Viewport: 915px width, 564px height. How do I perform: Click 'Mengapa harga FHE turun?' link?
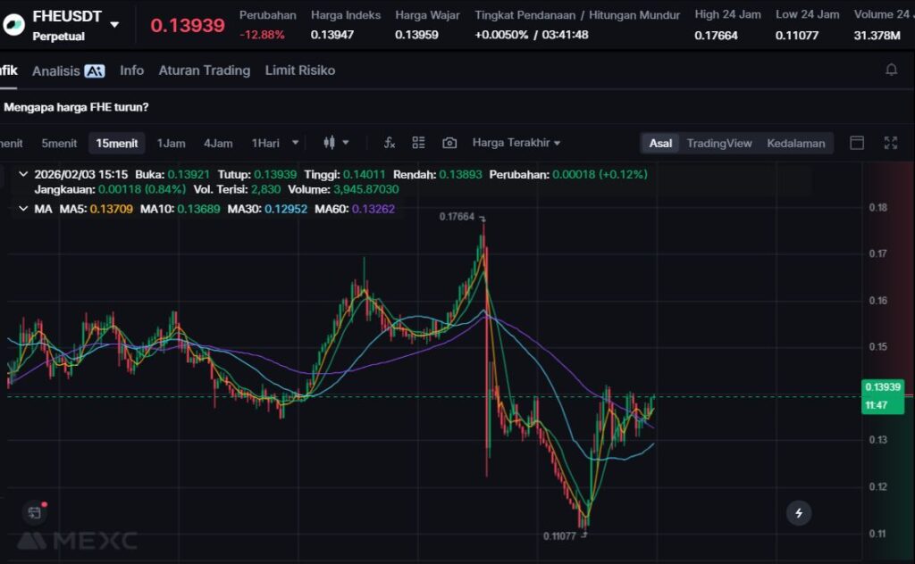(x=77, y=107)
